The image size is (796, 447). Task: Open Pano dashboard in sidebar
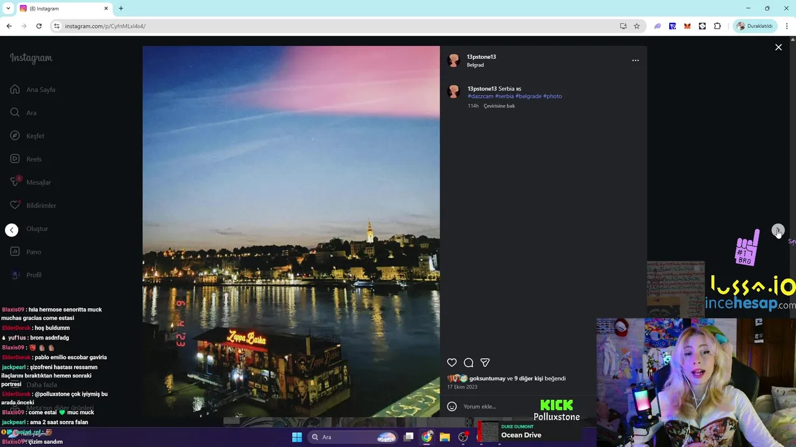(25, 251)
